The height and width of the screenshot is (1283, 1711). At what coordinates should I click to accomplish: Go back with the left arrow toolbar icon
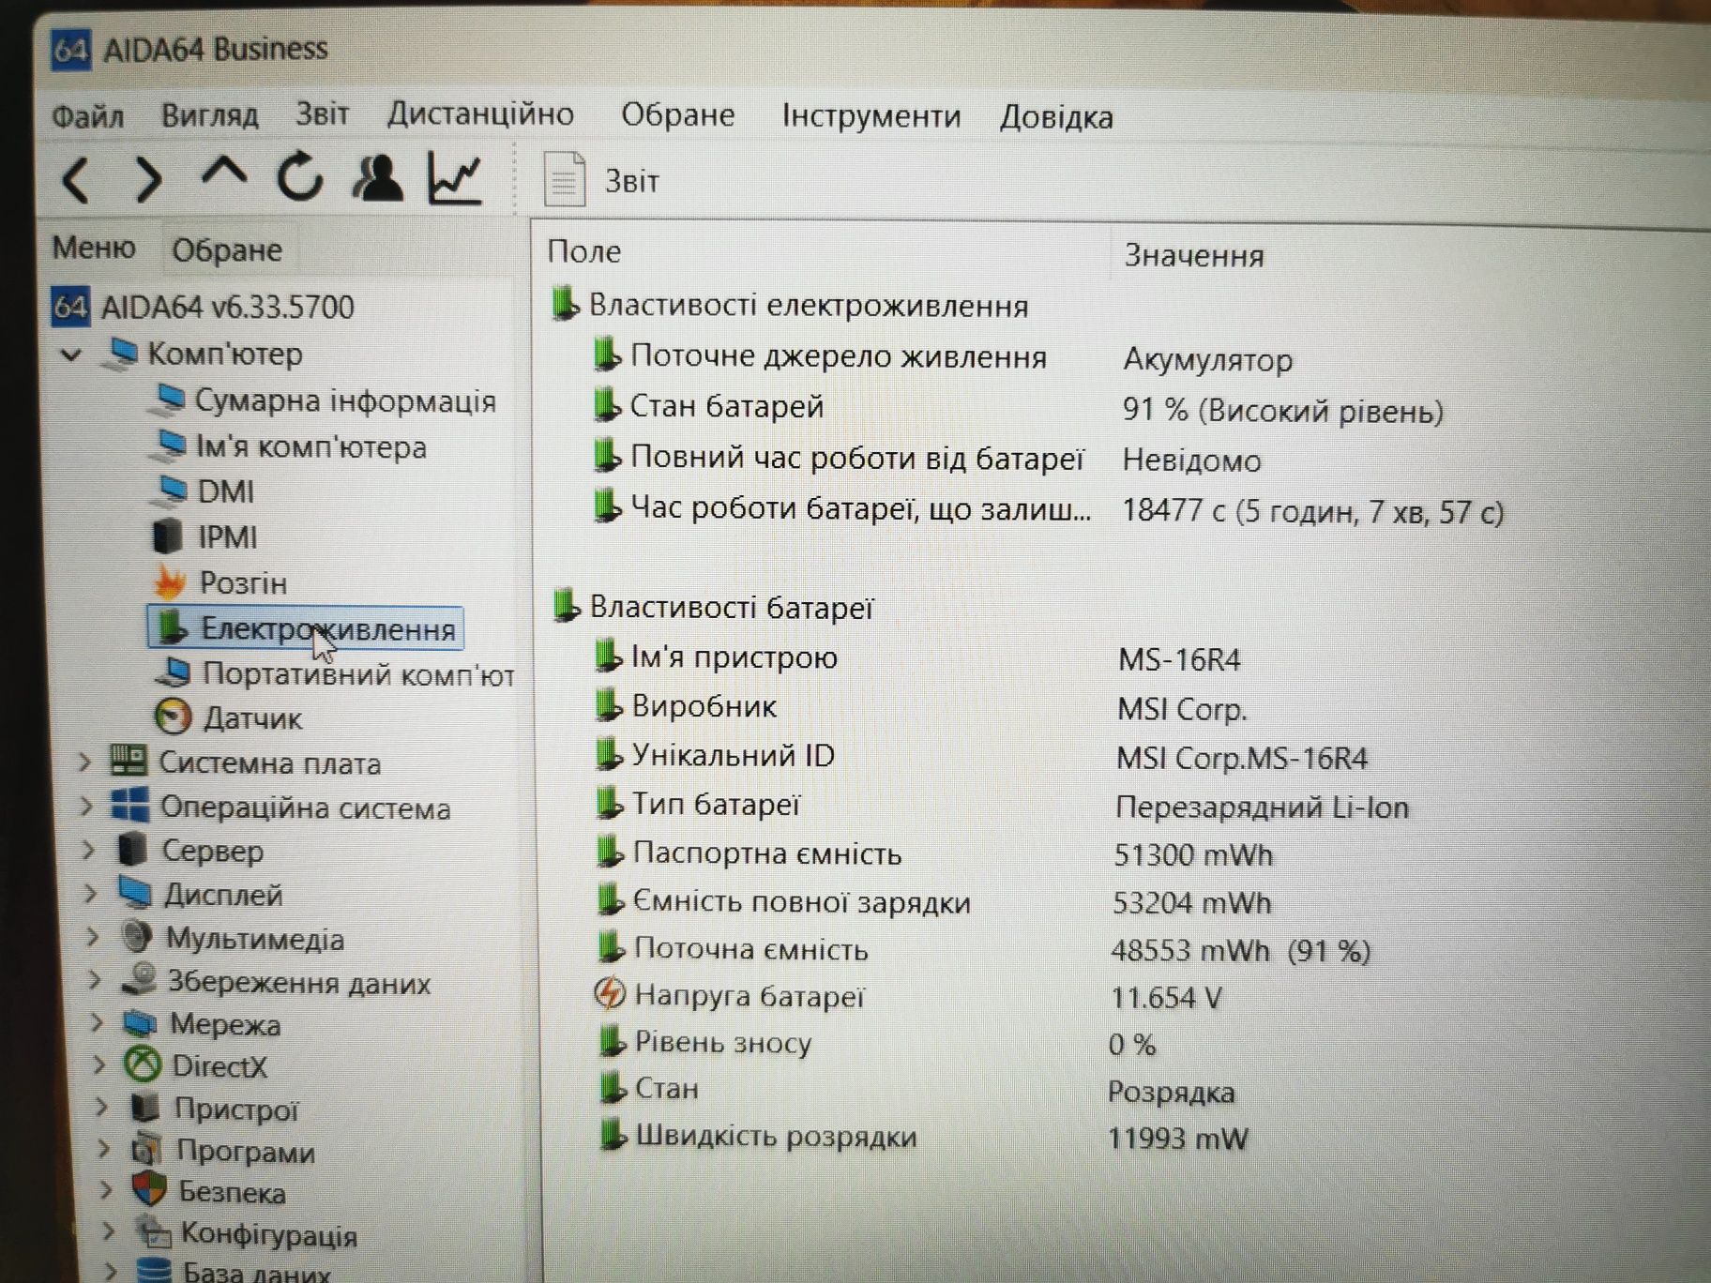[x=77, y=180]
